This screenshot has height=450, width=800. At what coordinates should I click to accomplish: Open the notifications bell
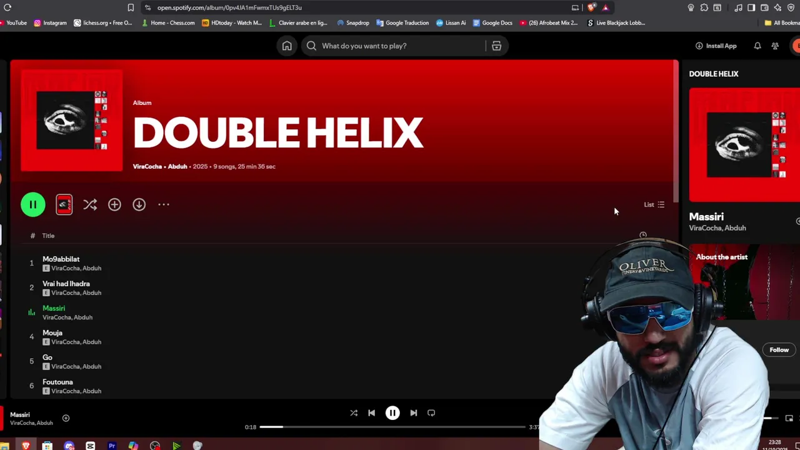[x=757, y=46]
